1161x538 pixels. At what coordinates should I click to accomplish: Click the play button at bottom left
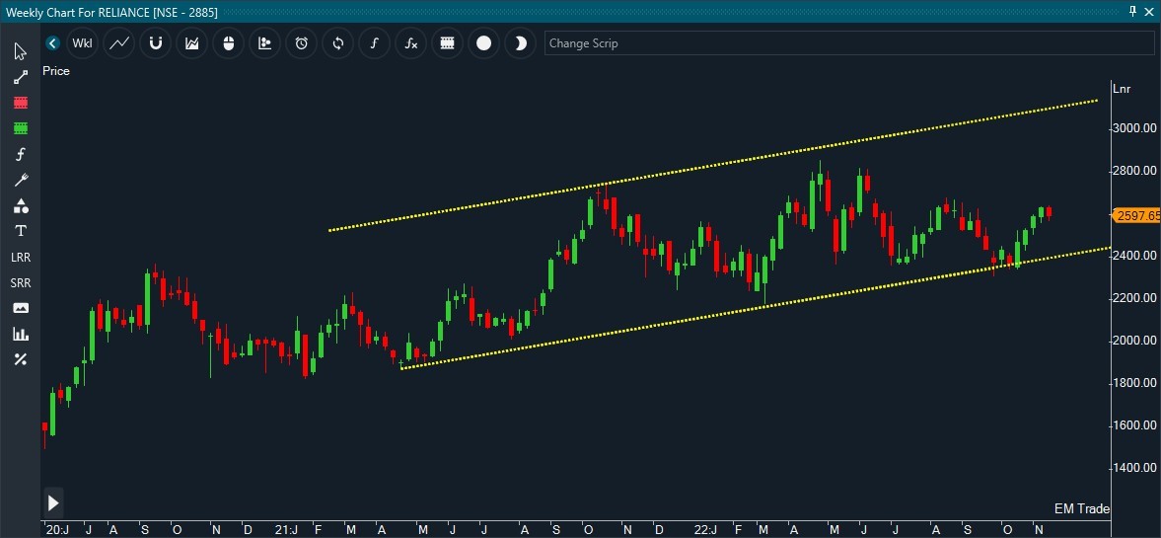coord(53,503)
